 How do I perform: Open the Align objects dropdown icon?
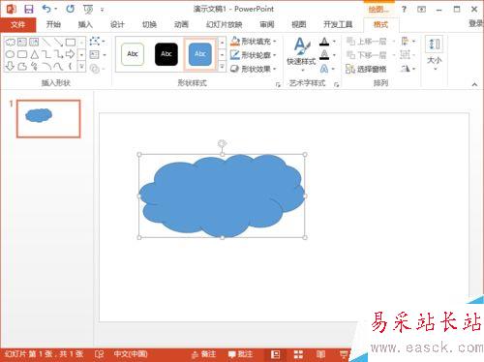(408, 42)
